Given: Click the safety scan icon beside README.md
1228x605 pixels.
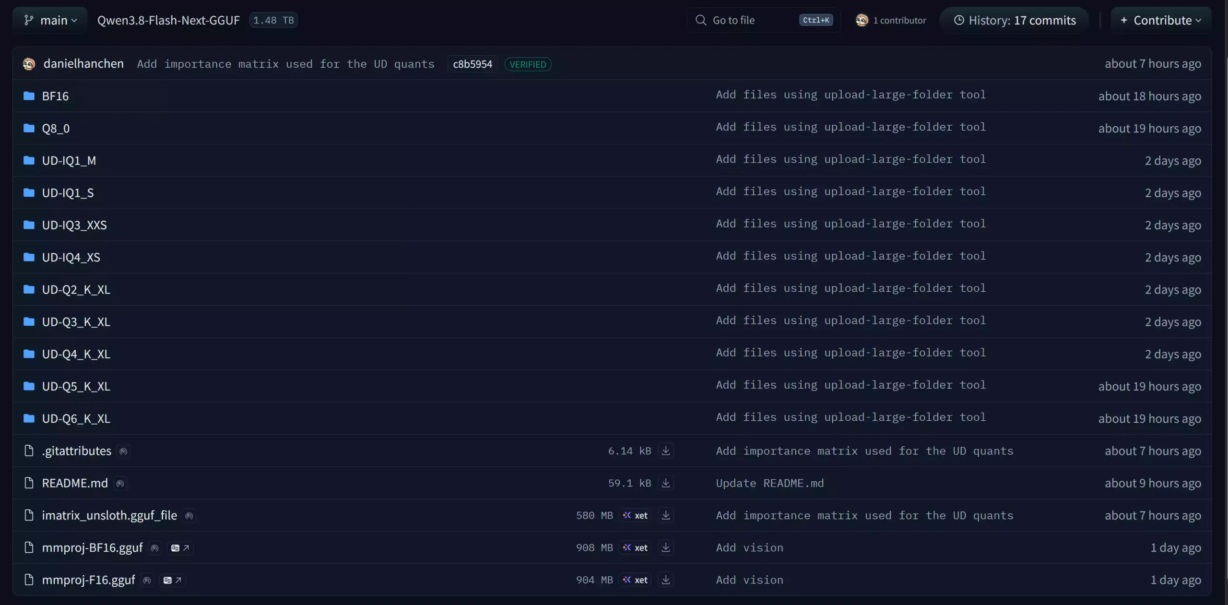Looking at the screenshot, I should pos(120,483).
